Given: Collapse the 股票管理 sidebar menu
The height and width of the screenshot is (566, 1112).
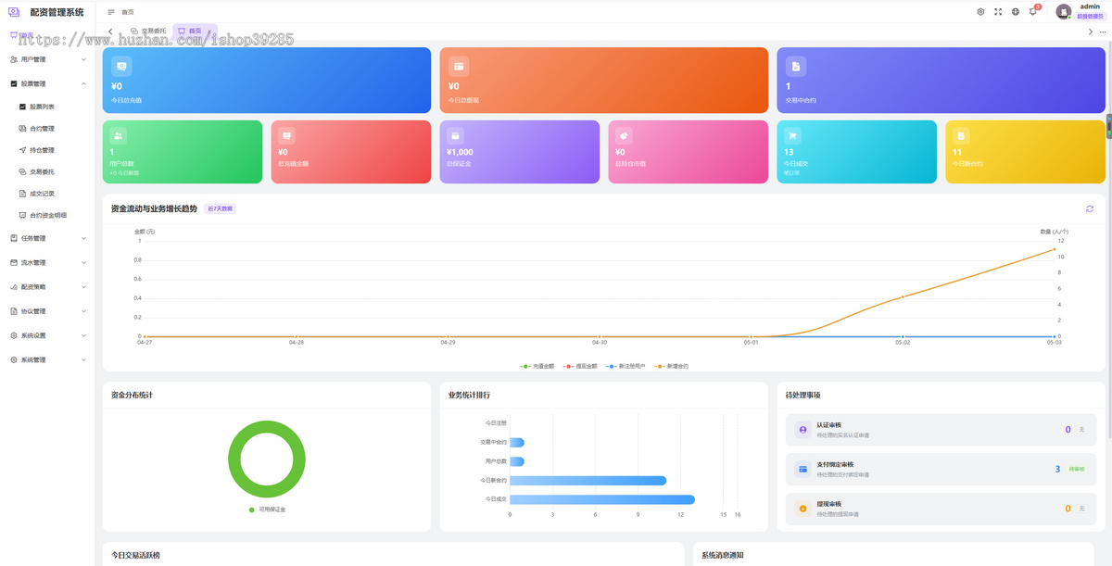Looking at the screenshot, I should 48,83.
